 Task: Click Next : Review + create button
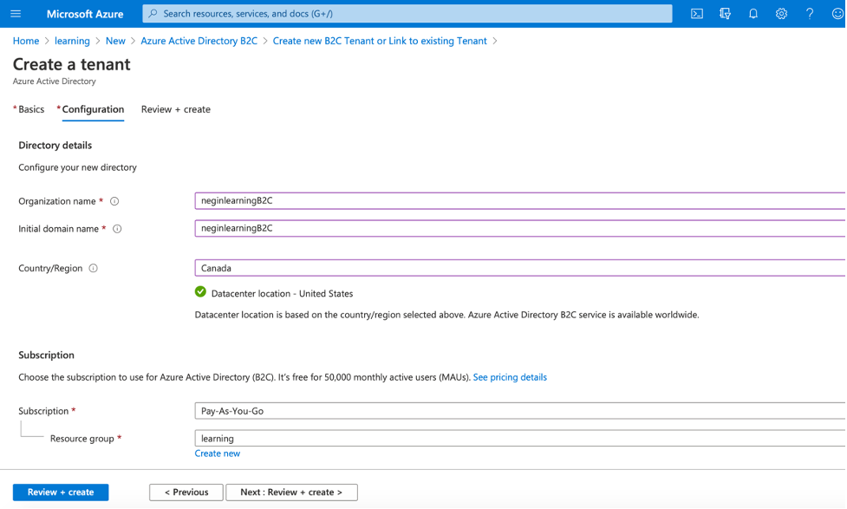291,493
